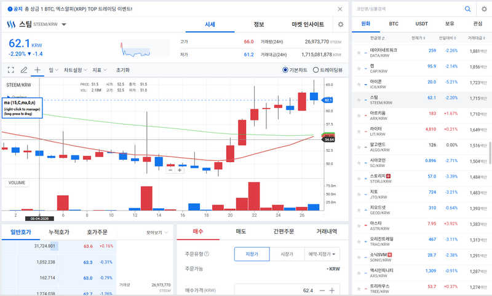The height and width of the screenshot is (296, 492).
Task: Open 누적호가 order book tab
Action: [59, 232]
